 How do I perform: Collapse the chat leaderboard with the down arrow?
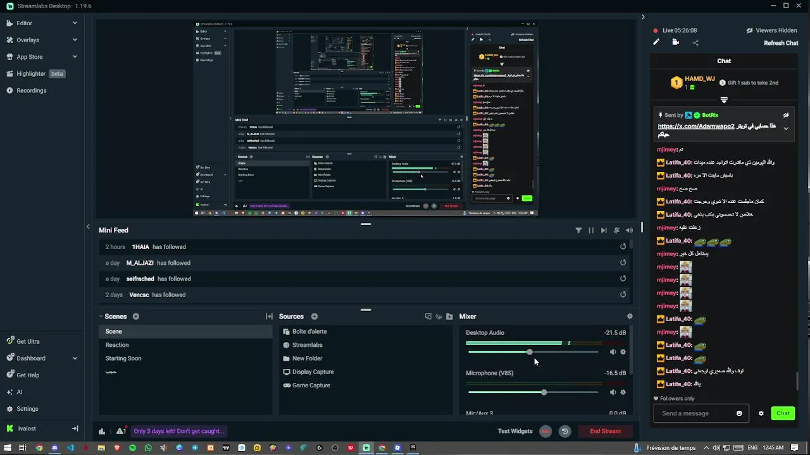coord(724,100)
